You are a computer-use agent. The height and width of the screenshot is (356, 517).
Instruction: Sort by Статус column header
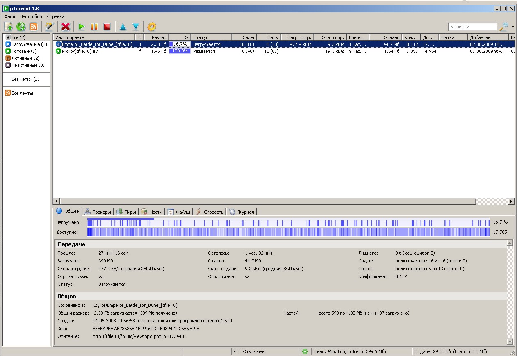pos(212,37)
